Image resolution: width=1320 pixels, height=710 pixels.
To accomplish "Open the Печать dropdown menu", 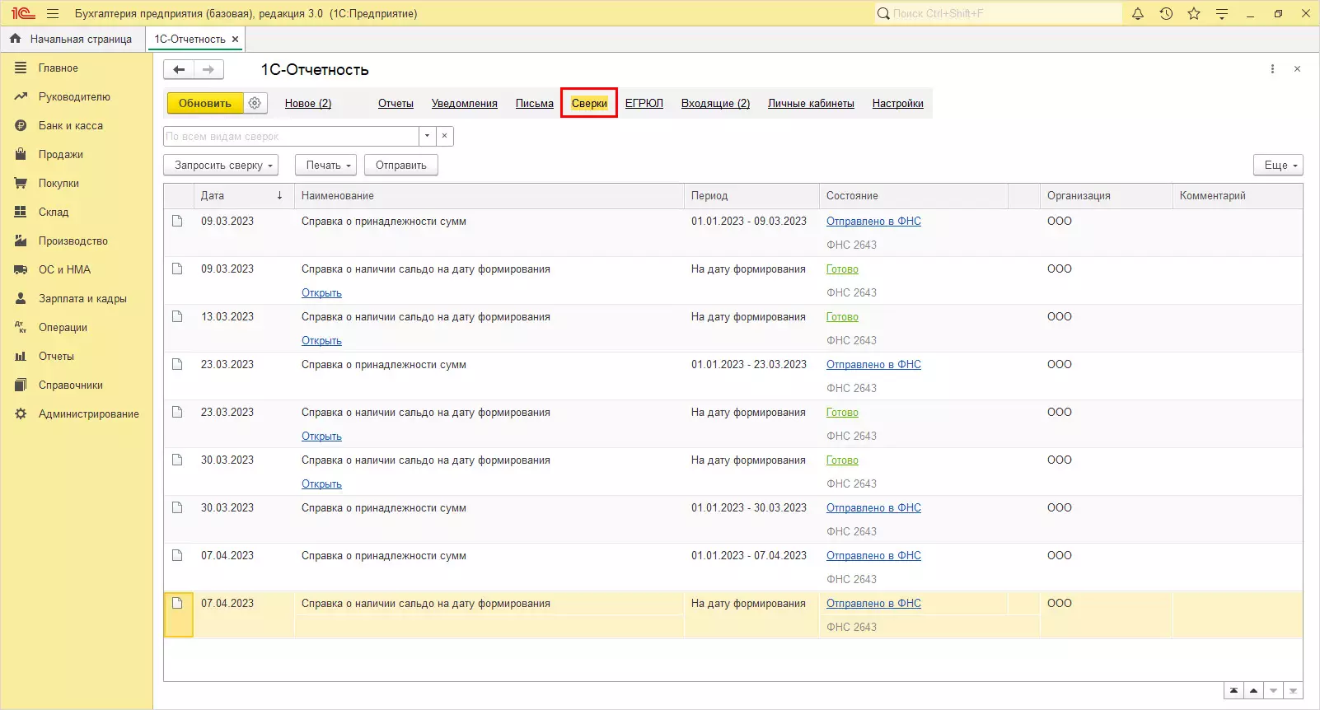I will point(325,166).
